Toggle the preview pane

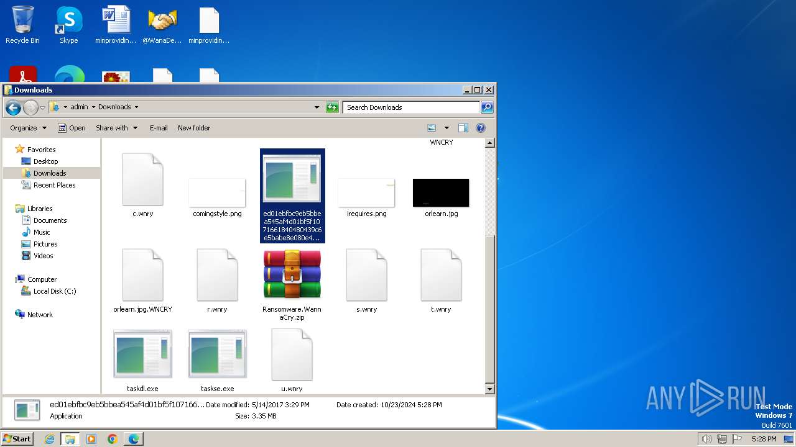(x=463, y=128)
